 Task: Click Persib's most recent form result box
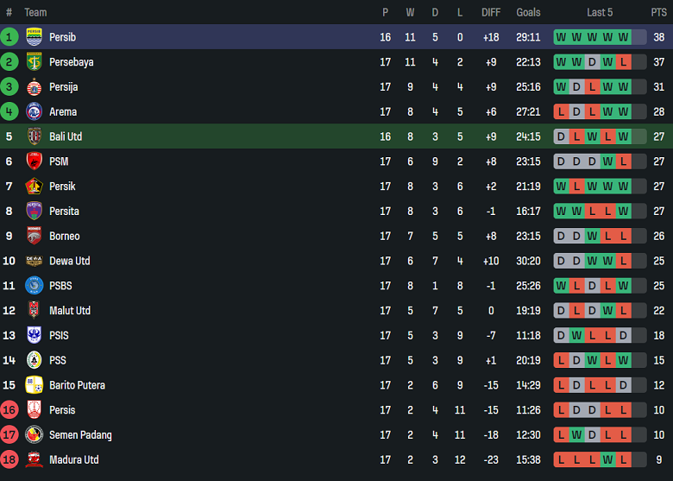[x=624, y=37]
